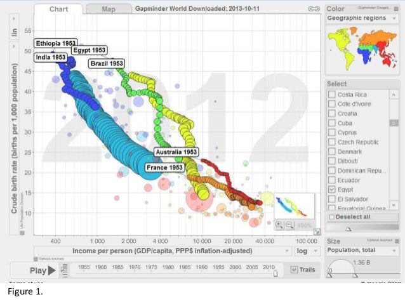Click the opacity slider triangle handle
The height and width of the screenshot is (304, 405).
click(349, 229)
